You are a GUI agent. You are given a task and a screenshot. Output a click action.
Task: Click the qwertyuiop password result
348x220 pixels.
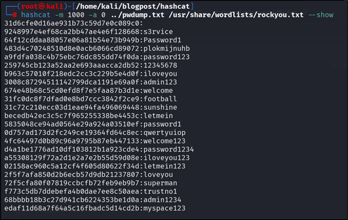(x=164, y=132)
